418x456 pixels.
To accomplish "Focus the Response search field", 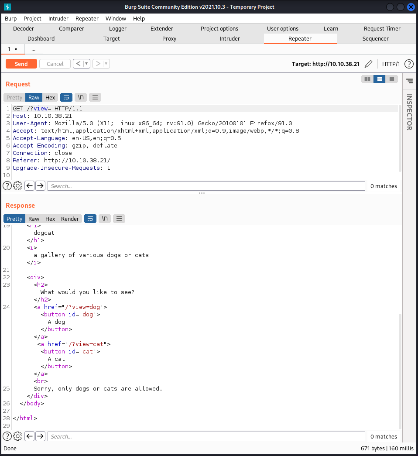I will (206, 436).
